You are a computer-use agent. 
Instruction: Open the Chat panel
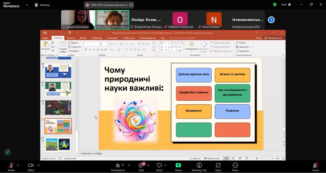coord(141,167)
